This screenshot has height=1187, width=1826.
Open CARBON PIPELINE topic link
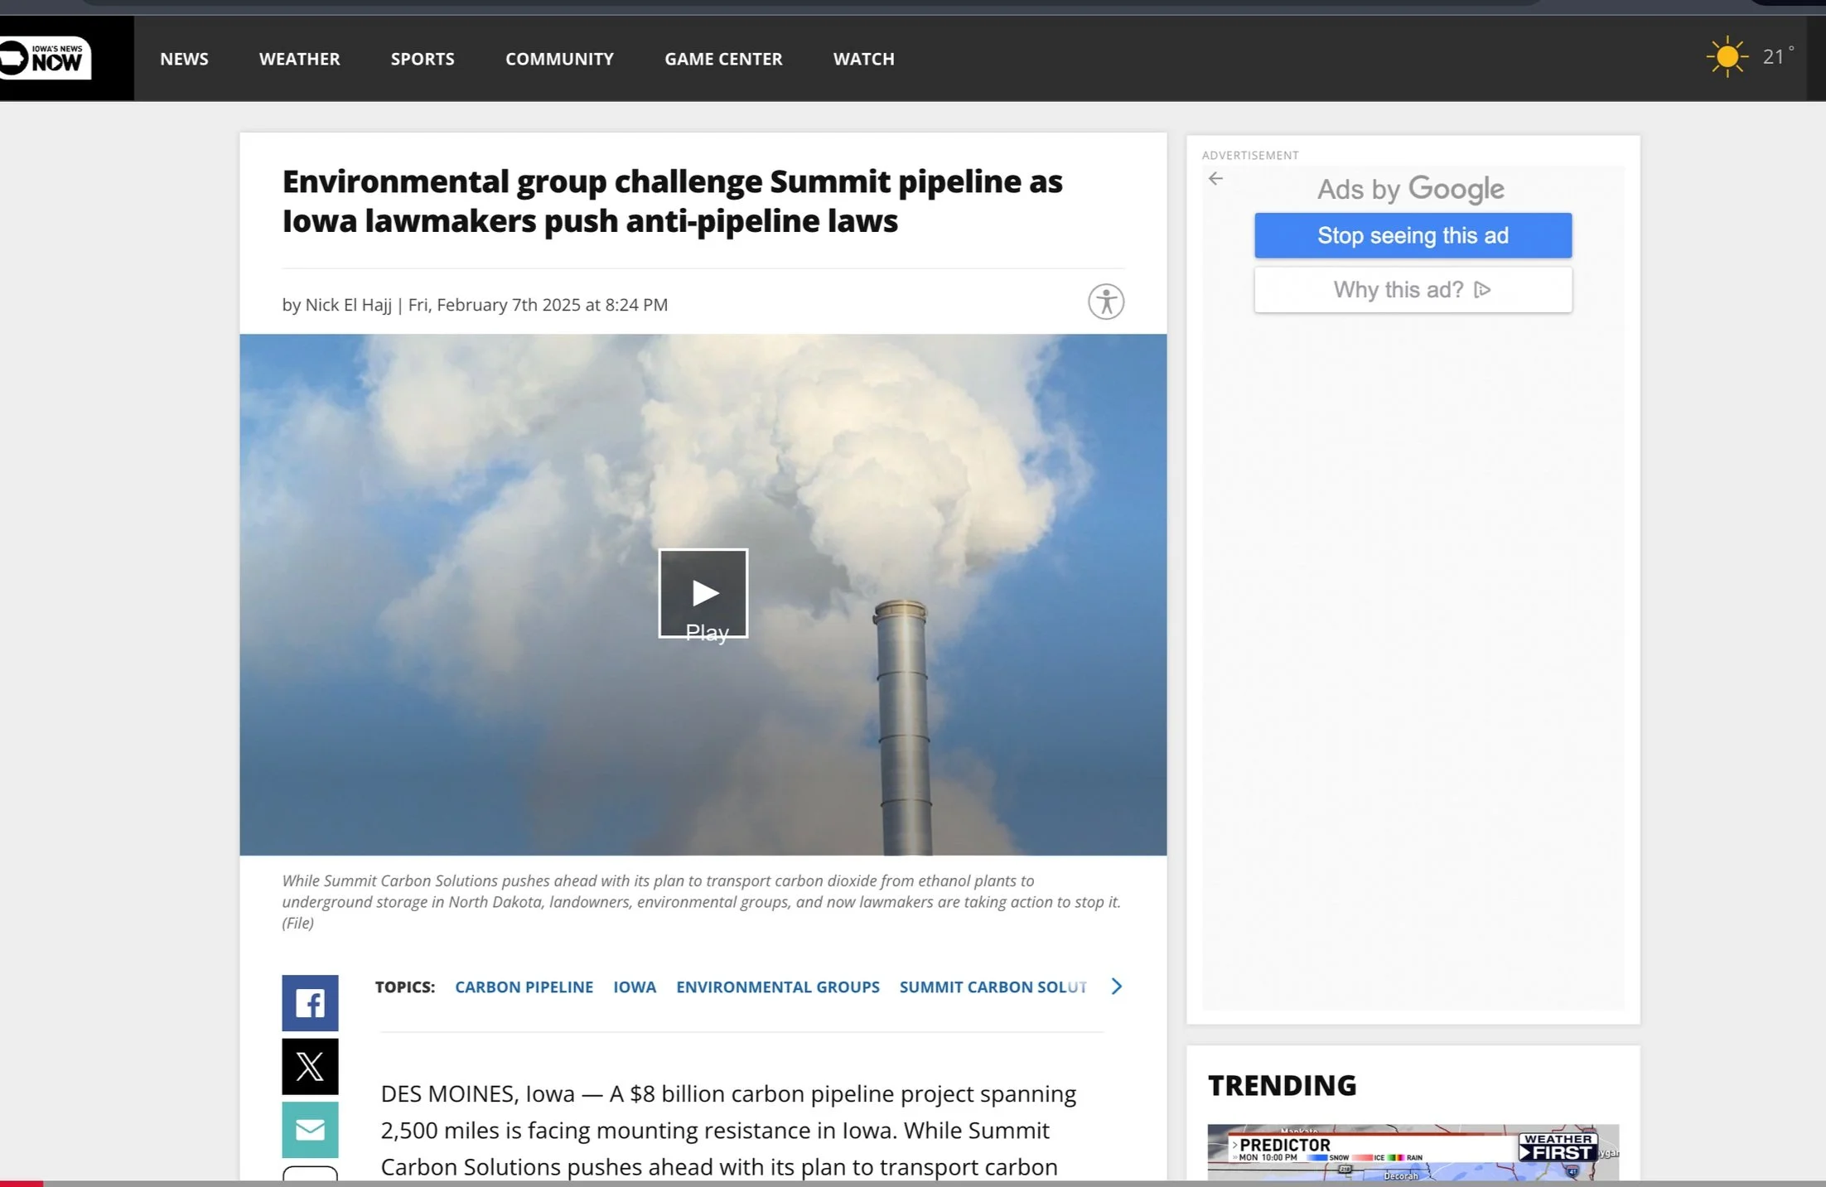pyautogui.click(x=524, y=987)
